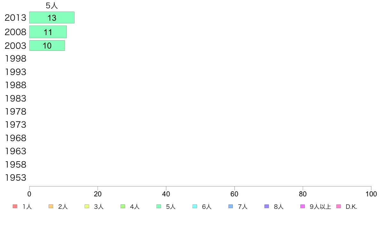Click the 7人 legend swatch
The image size is (380, 235).
click(231, 207)
